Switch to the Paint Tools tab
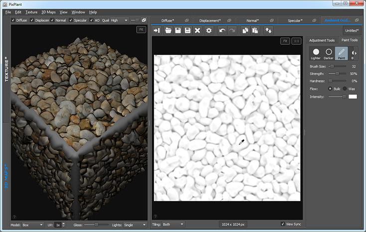The width and height of the screenshot is (366, 232). (350, 40)
